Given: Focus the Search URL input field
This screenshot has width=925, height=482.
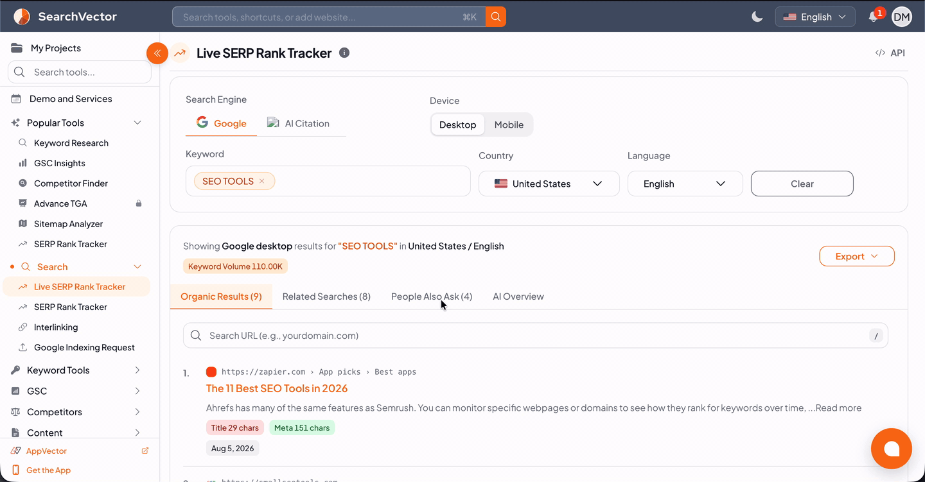Looking at the screenshot, I should pyautogui.click(x=536, y=336).
